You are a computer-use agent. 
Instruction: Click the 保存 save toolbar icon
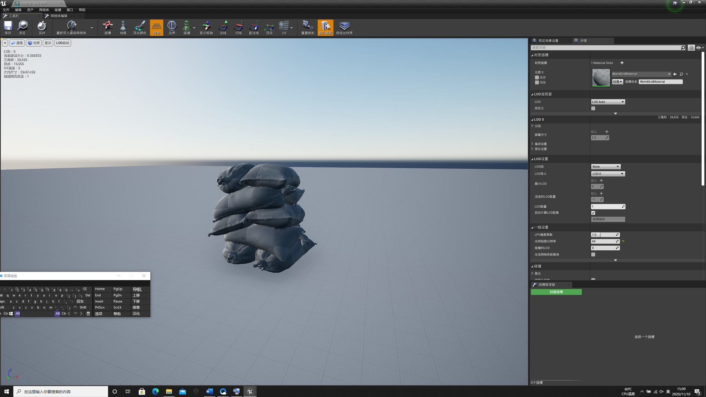click(8, 27)
